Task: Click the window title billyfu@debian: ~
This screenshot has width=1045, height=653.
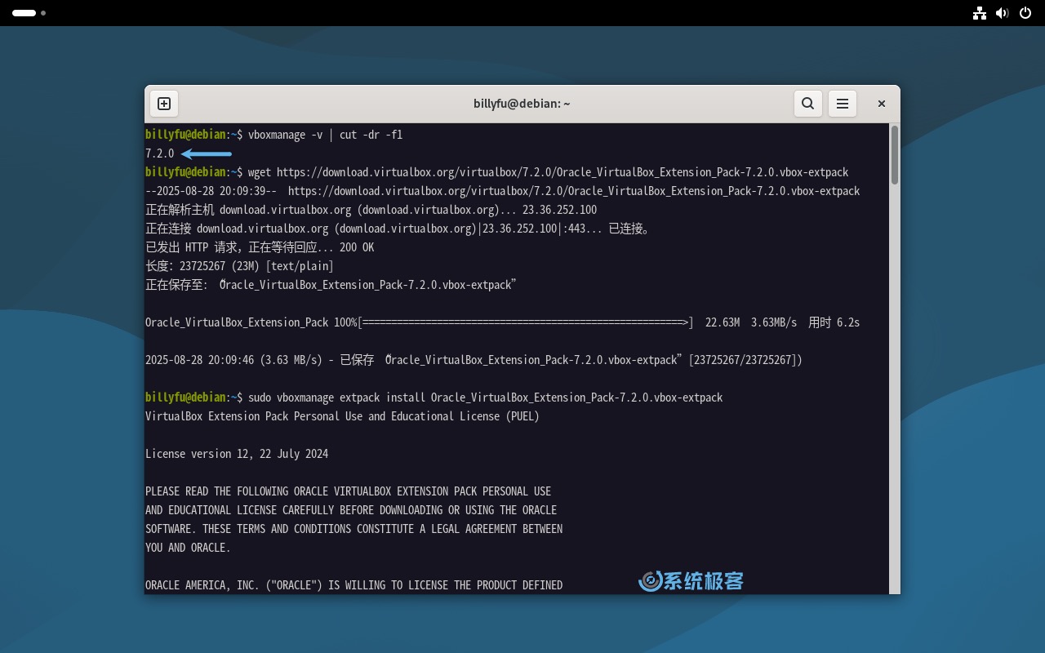Action: pyautogui.click(x=522, y=104)
